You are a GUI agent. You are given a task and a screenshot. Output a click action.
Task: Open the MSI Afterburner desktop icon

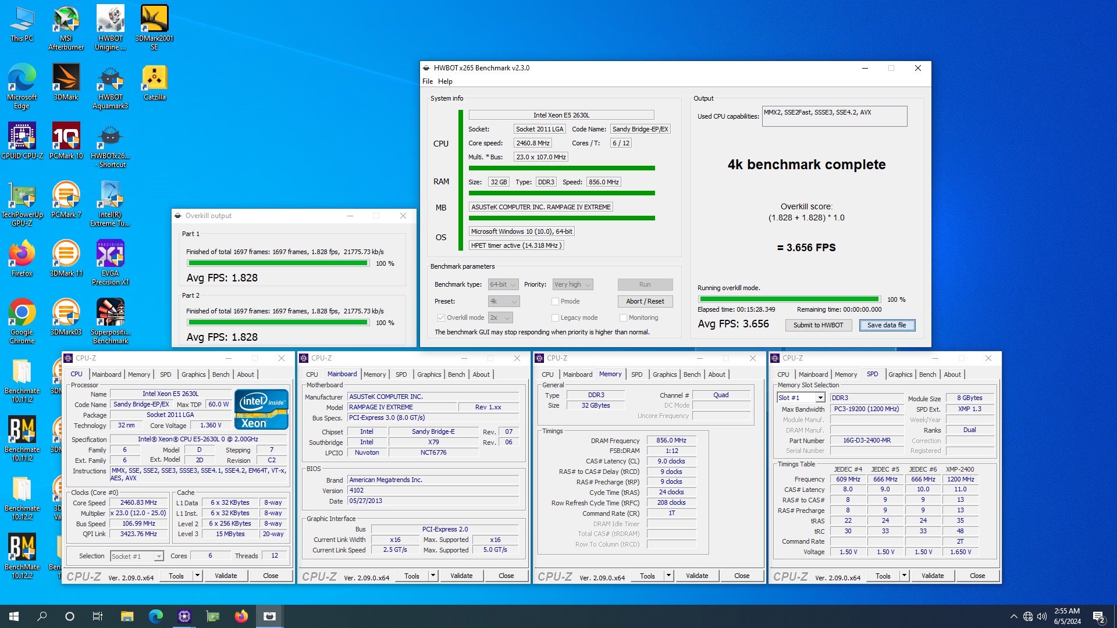66,28
